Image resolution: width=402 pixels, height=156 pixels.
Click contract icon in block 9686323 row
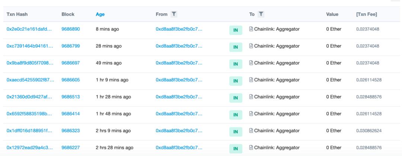click(251, 131)
